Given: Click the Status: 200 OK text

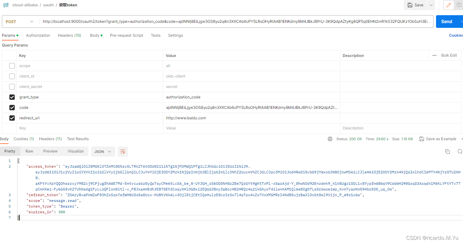Looking at the screenshot, I should pyautogui.click(x=349, y=139).
